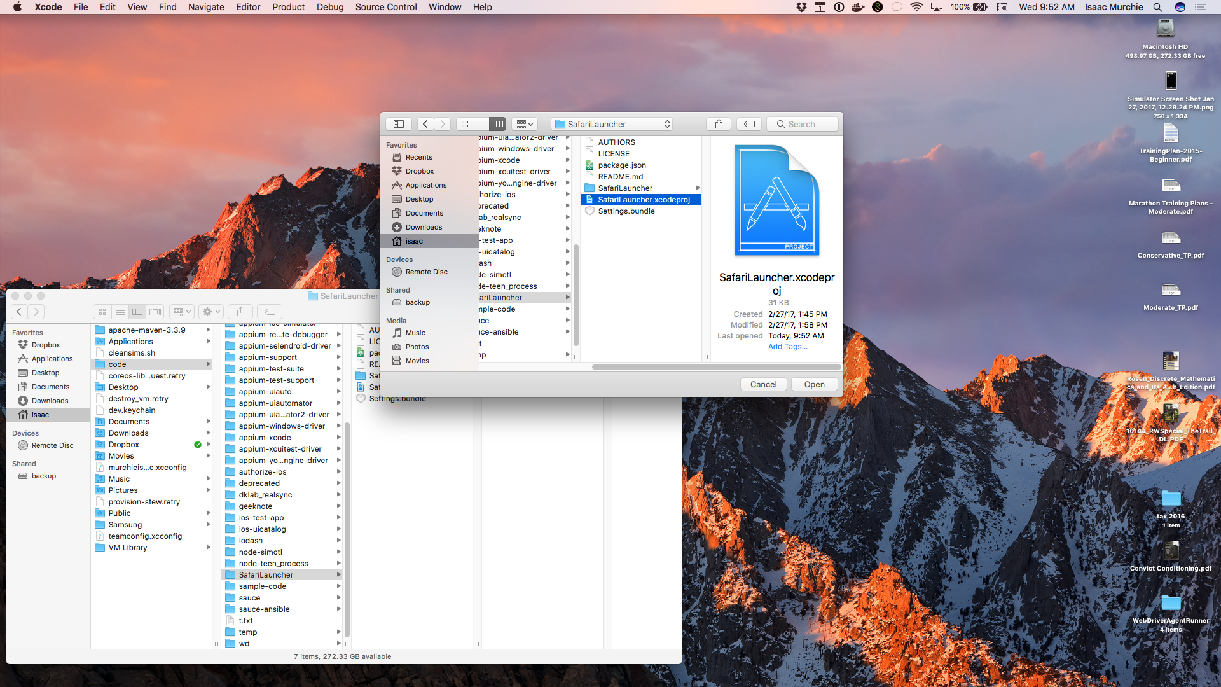
Task: Click the open dialog horizontal scrollbar
Action: point(716,367)
